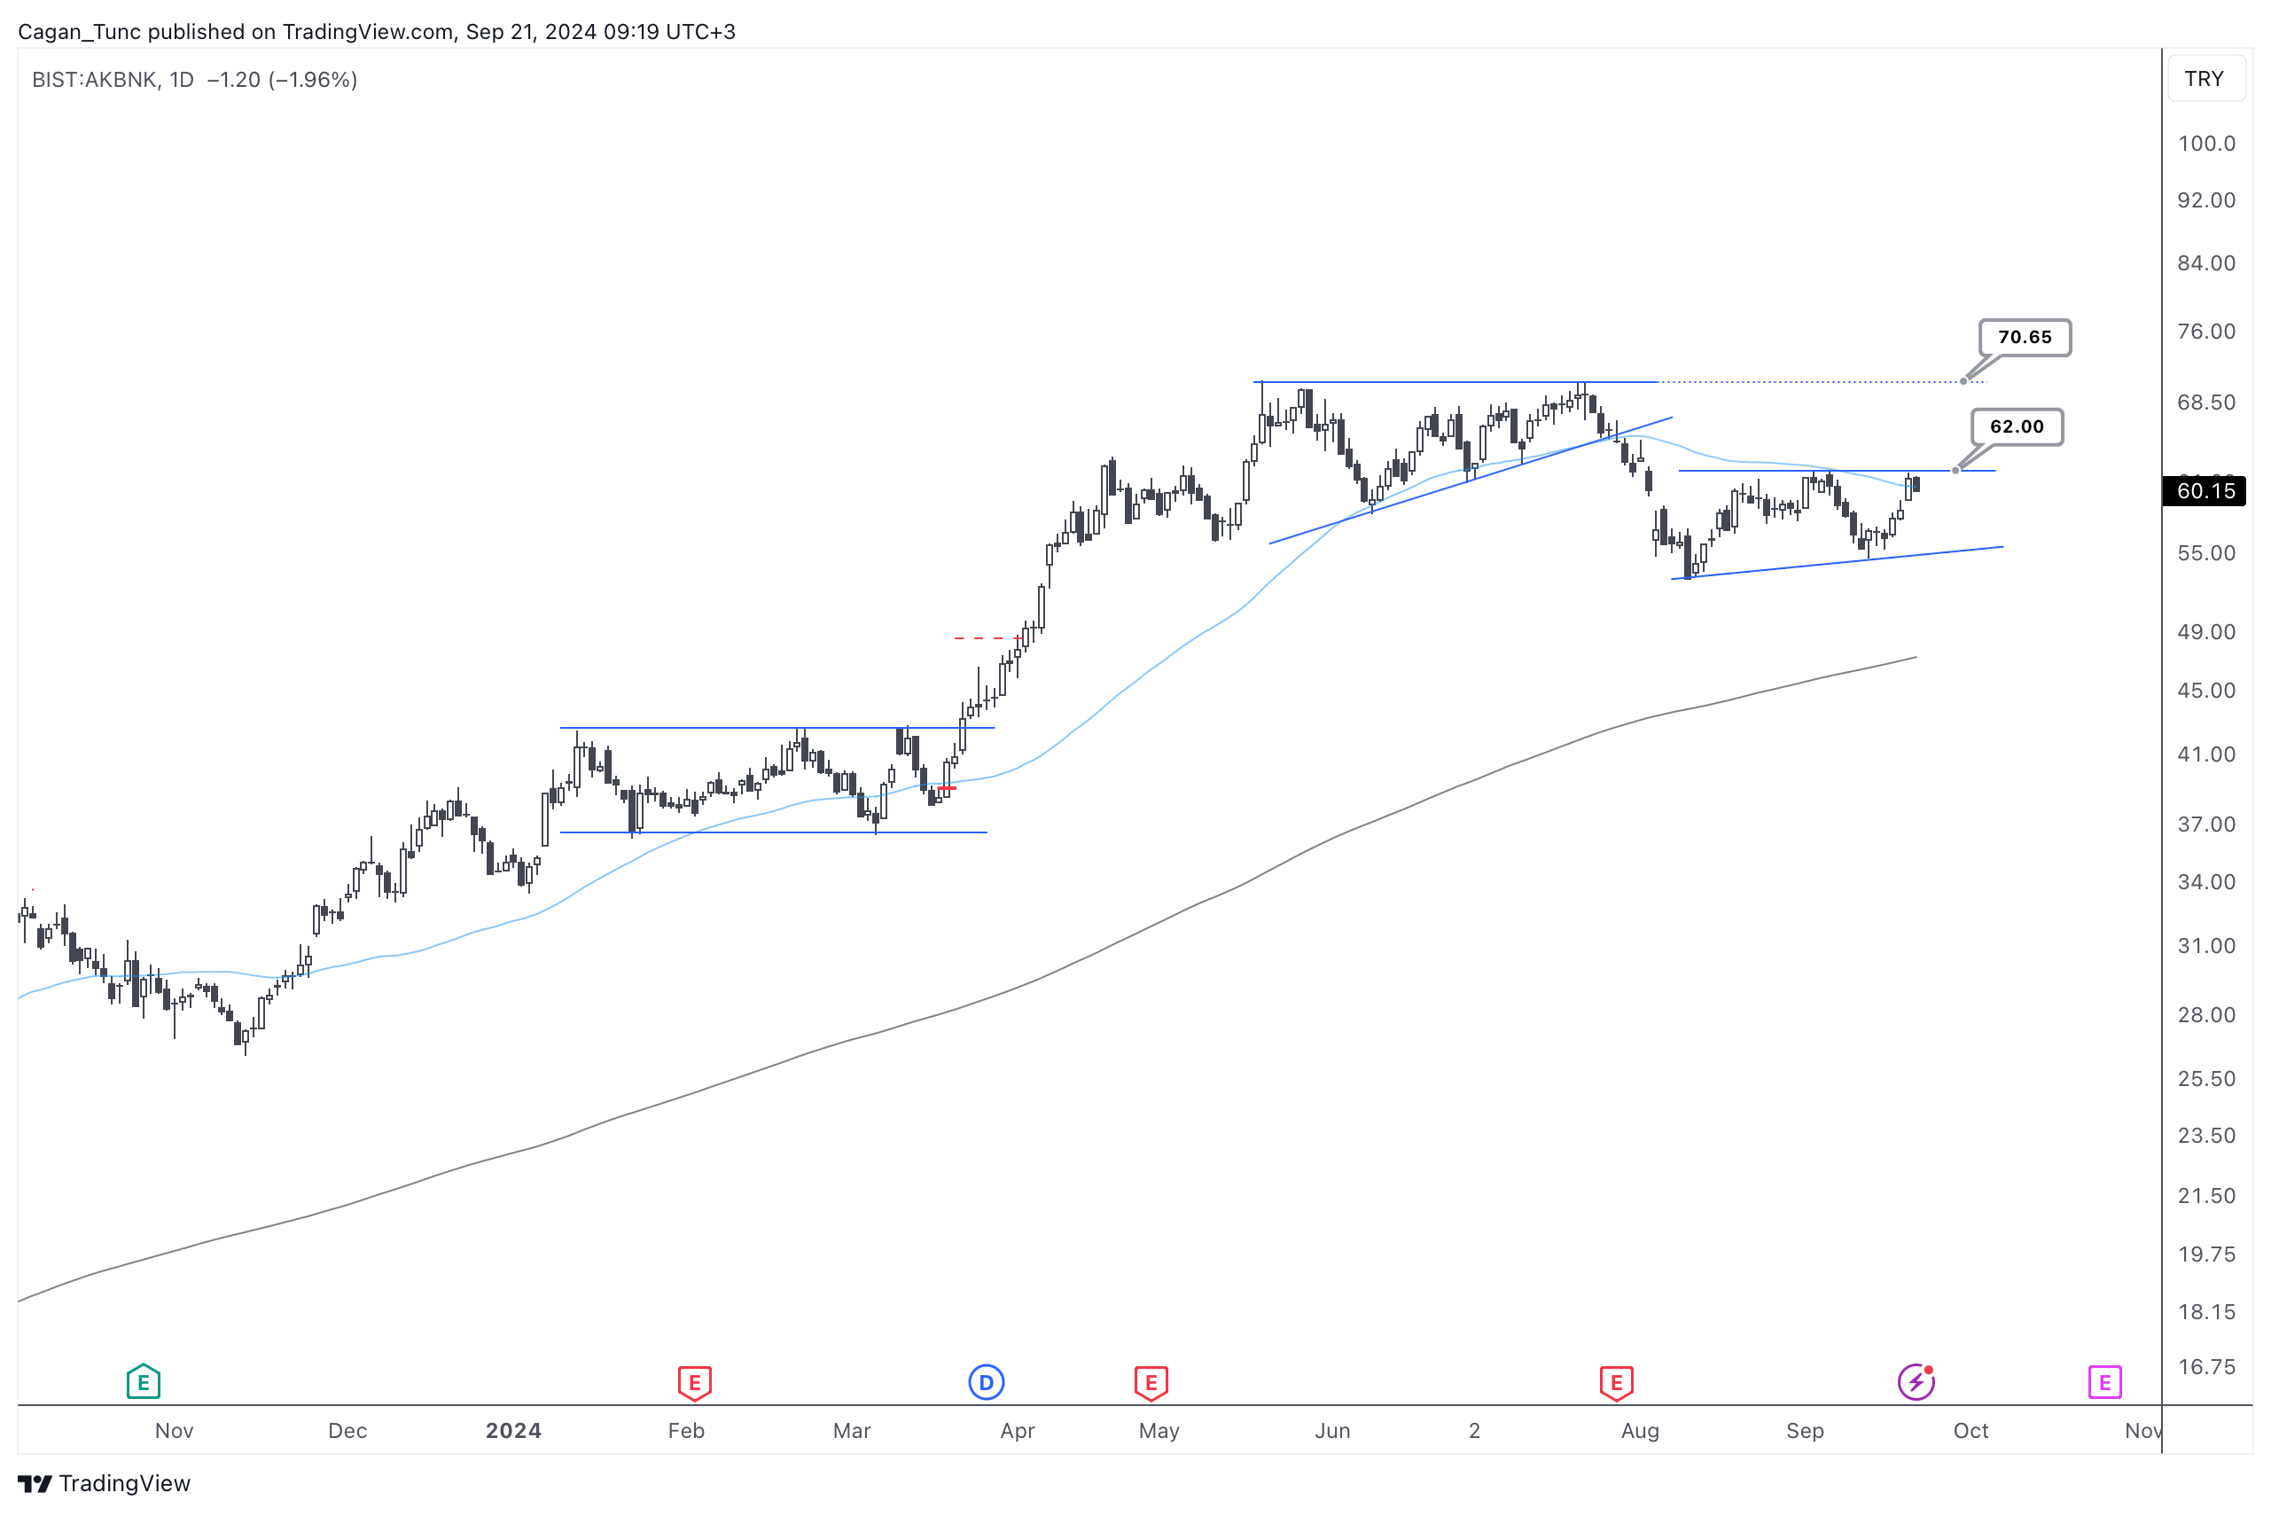
Task: Select the red earnings marker above May
Action: point(1151,1383)
